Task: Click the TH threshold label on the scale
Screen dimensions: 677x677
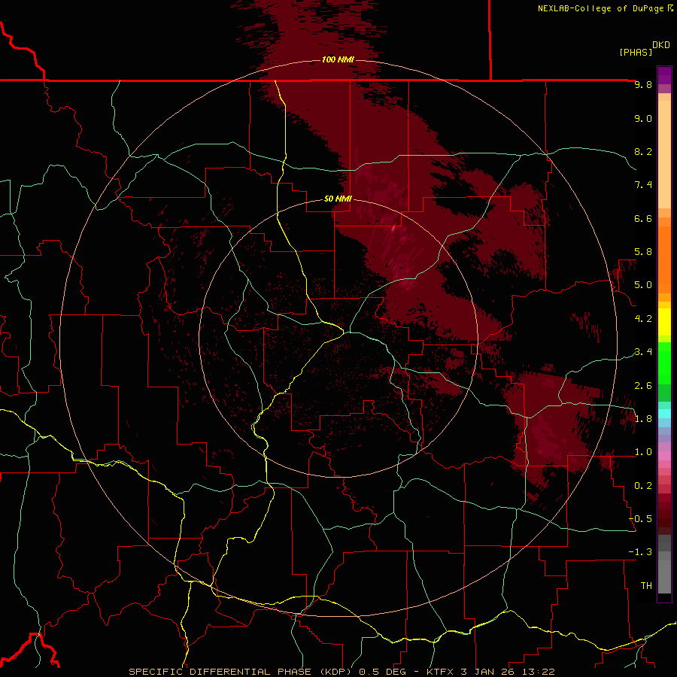Action: coord(646,586)
